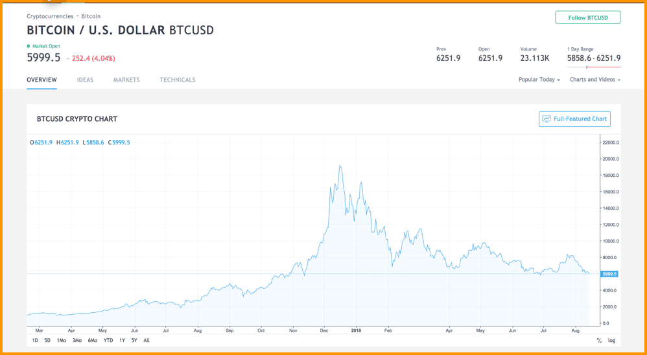Toggle the percent scale option
The width and height of the screenshot is (647, 355).
(x=599, y=341)
